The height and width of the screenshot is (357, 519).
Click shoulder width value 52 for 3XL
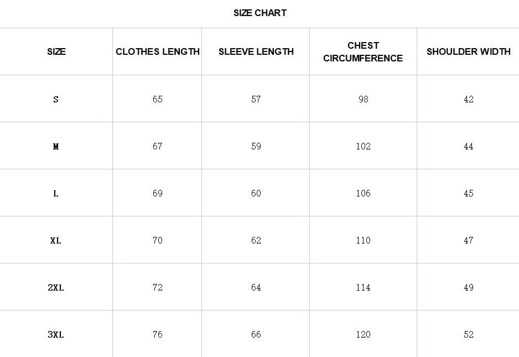(x=469, y=334)
